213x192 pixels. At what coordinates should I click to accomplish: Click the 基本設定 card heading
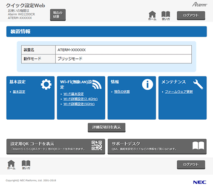(17, 82)
